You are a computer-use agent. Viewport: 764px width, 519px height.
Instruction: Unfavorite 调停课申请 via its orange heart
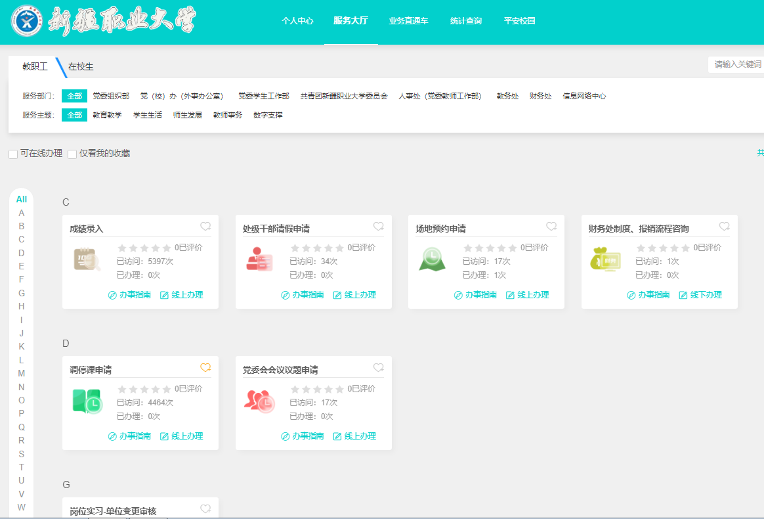point(205,367)
